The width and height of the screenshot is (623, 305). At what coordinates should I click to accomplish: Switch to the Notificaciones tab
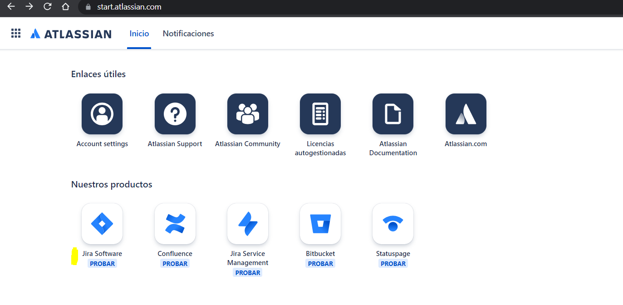click(x=188, y=34)
